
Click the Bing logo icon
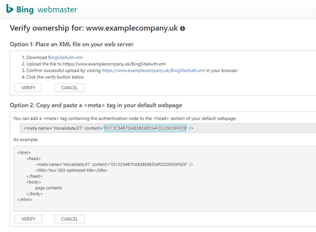click(9, 9)
